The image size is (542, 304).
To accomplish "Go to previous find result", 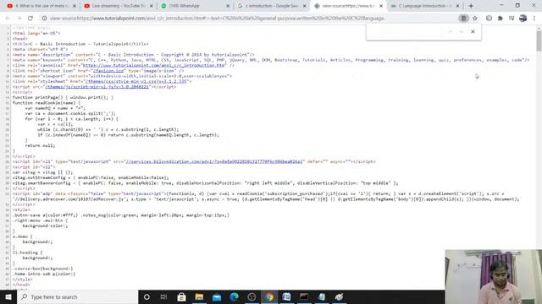I will [x=451, y=32].
